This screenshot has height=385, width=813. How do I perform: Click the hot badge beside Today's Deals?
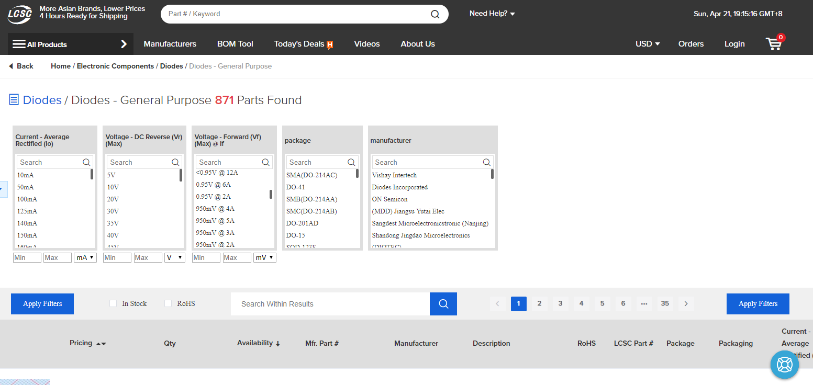click(330, 44)
